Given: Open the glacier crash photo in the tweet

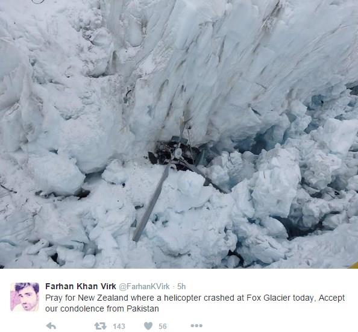Looking at the screenshot, I should point(179,134).
